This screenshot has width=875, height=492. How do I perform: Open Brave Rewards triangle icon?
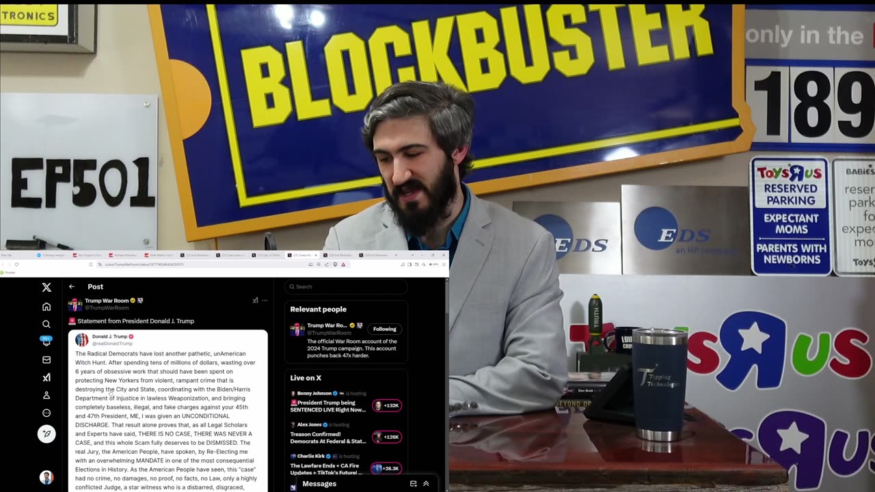(343, 264)
